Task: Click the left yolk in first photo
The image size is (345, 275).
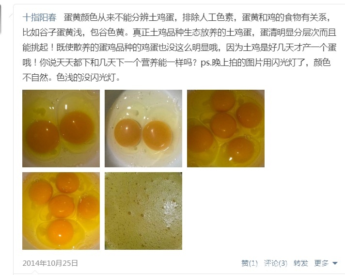Action: (43, 136)
